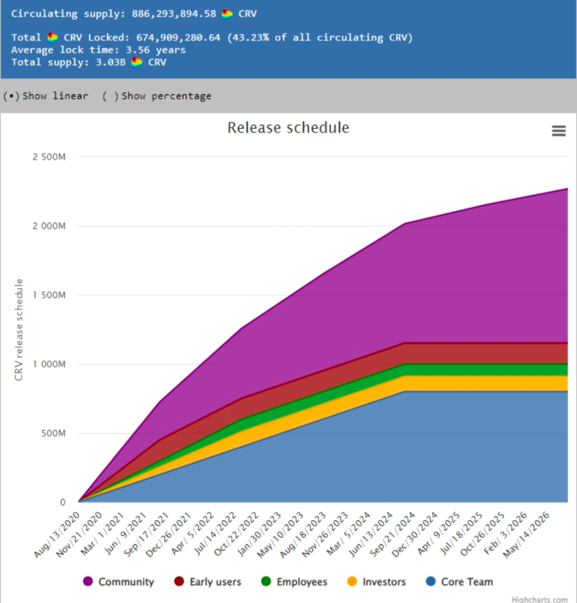Screen dimensions: 577x603
Task: Click the dark red Early users dot
Action: 179,581
